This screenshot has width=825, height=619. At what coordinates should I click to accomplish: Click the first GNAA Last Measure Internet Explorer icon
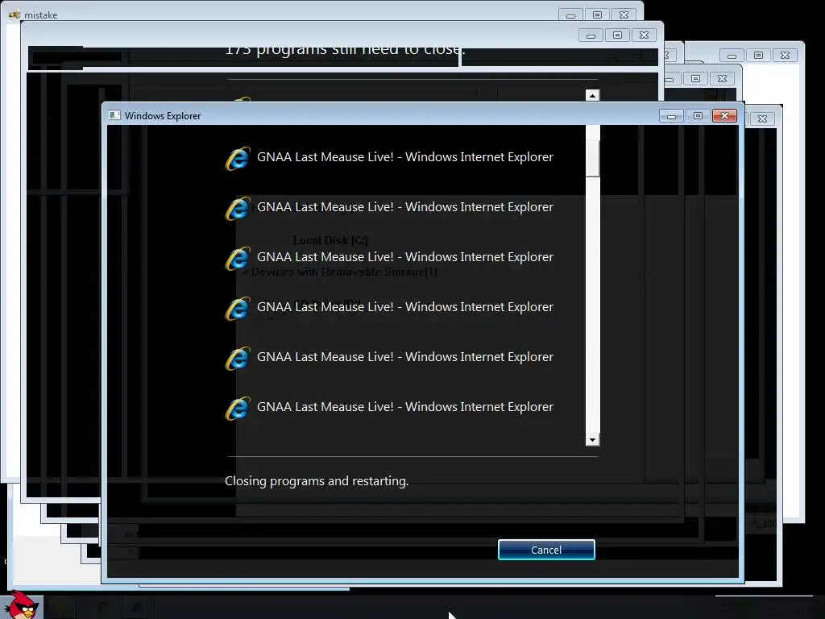(238, 158)
